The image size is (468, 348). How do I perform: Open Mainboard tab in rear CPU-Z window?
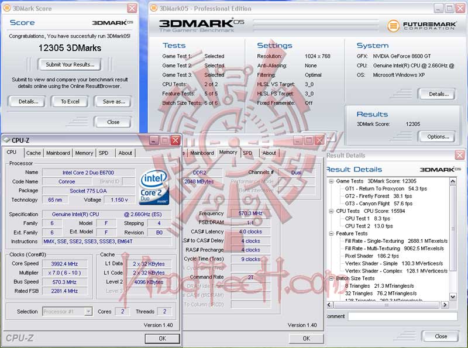(x=202, y=153)
